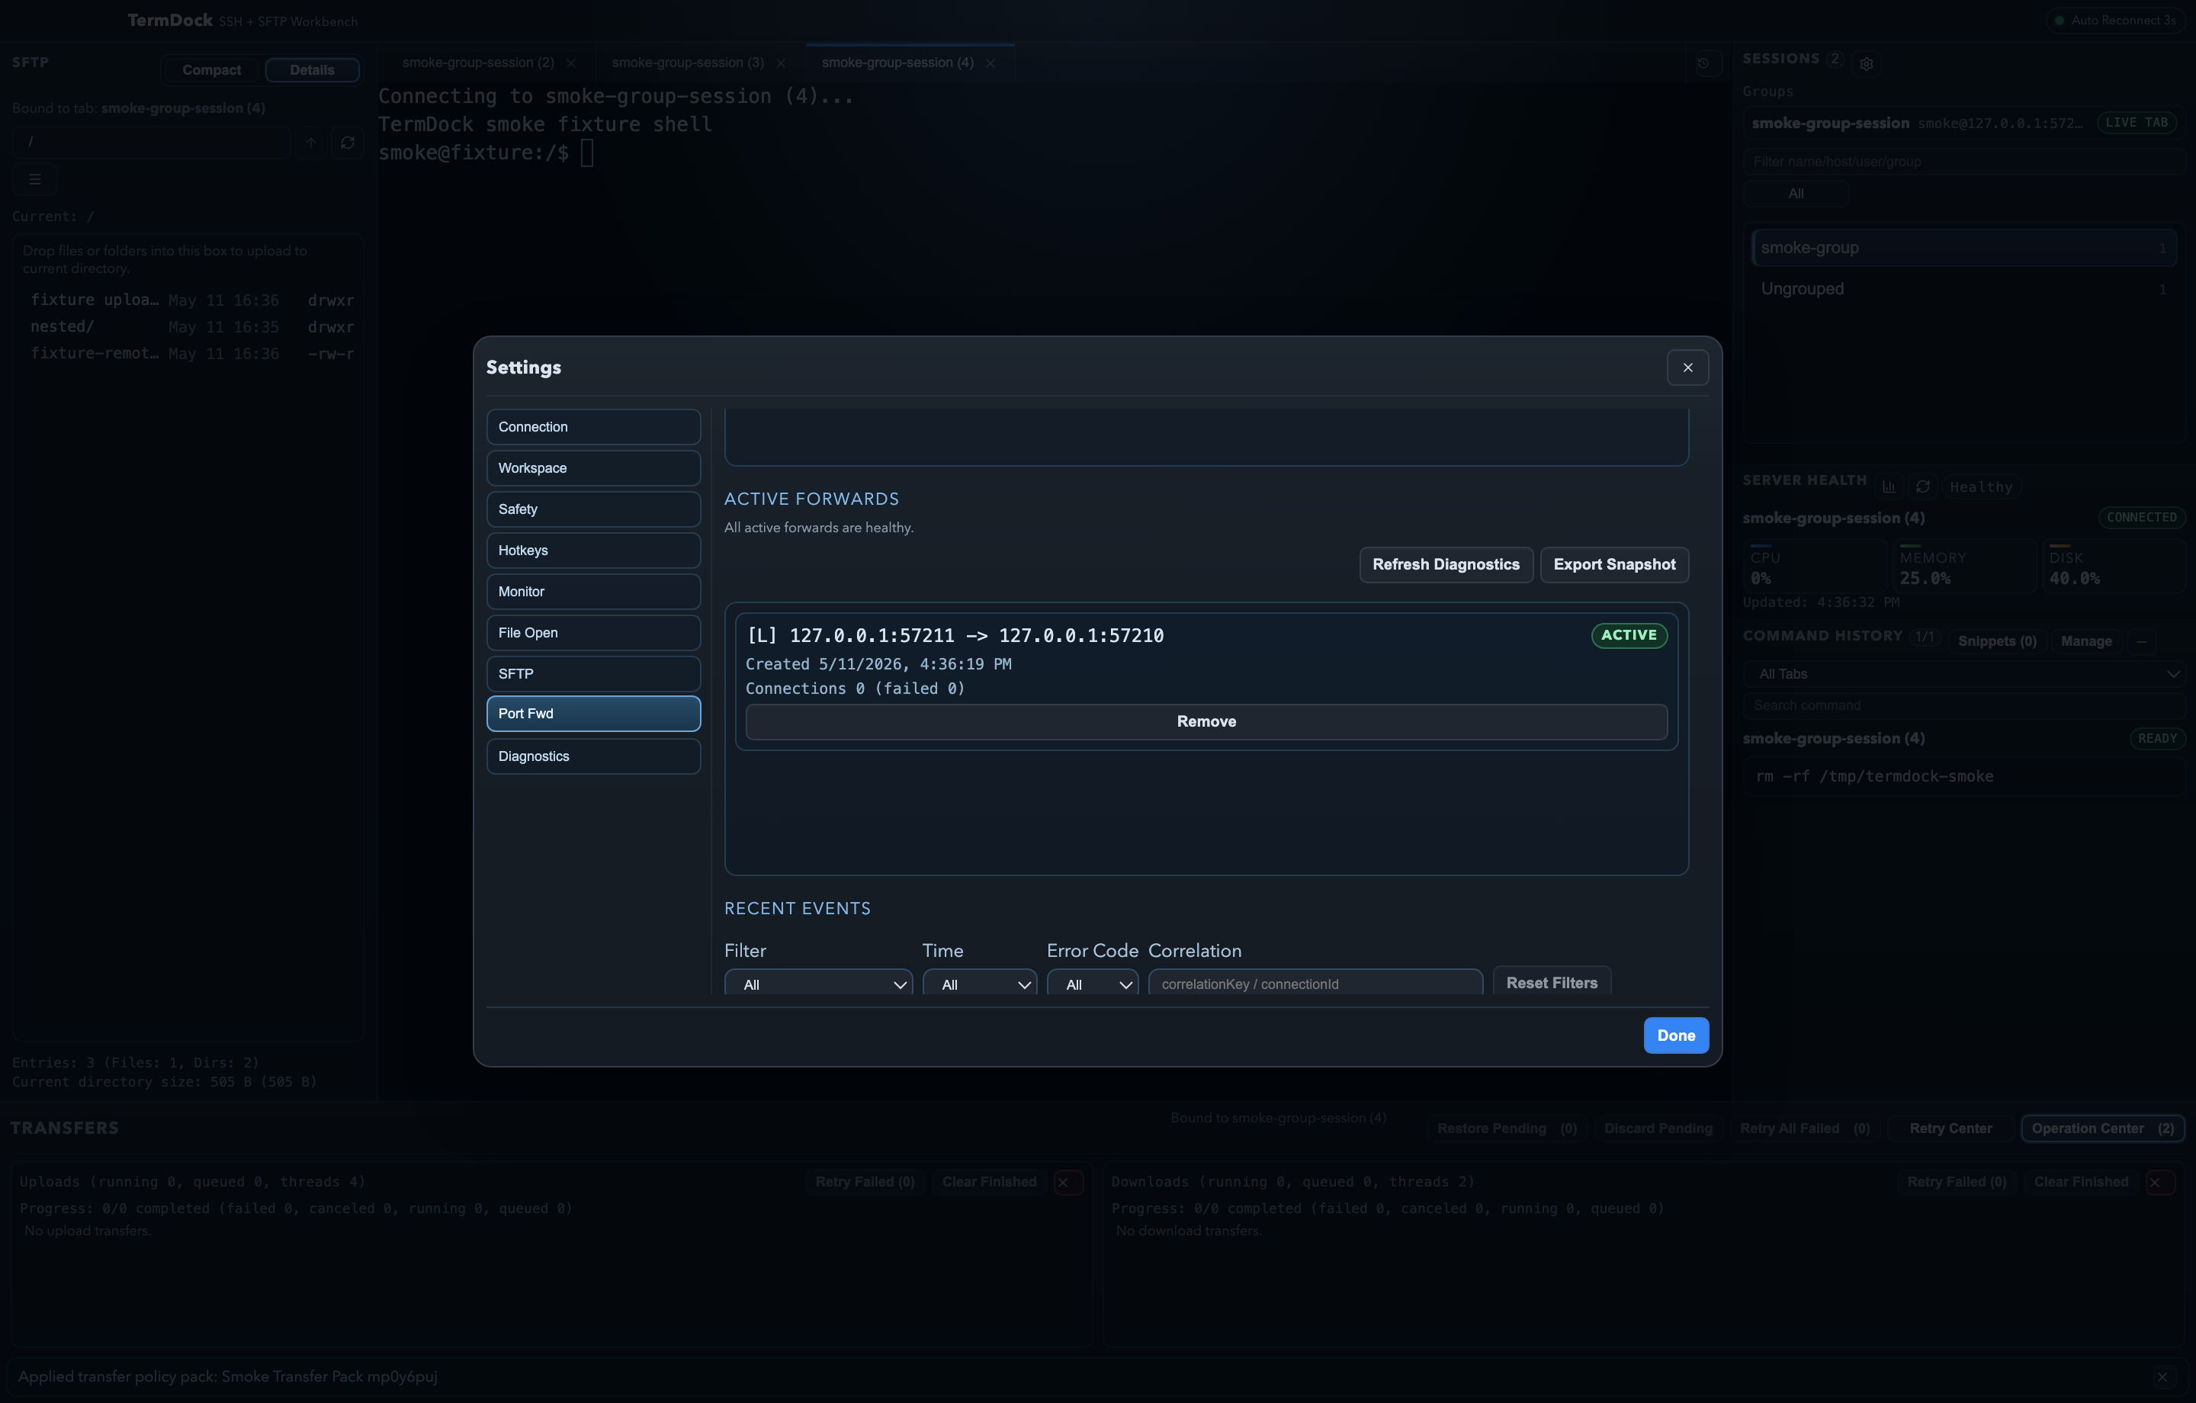Dismiss the transfer policy pack notification
2196x1403 pixels.
2162,1376
